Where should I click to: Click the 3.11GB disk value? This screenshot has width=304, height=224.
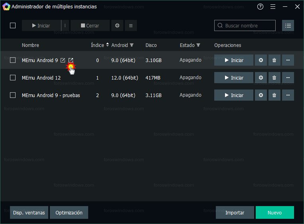pos(154,95)
